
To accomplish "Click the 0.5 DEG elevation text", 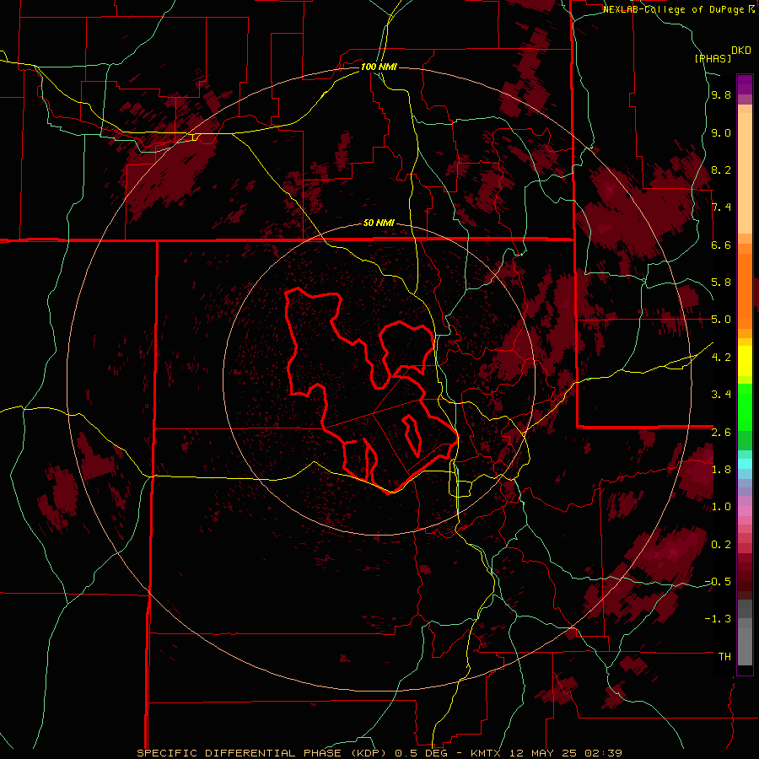I will [423, 753].
